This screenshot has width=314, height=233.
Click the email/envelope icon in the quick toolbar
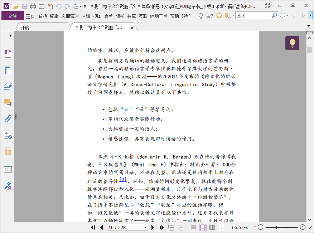[42, 6]
